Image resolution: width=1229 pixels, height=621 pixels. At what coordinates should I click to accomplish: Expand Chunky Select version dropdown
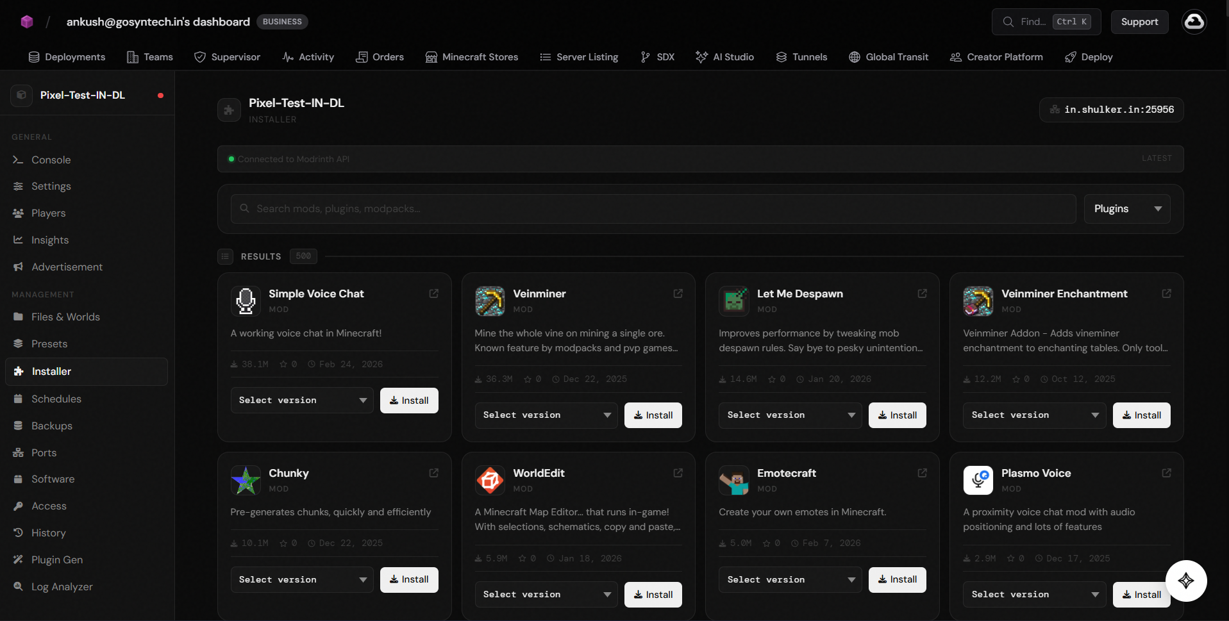[302, 580]
